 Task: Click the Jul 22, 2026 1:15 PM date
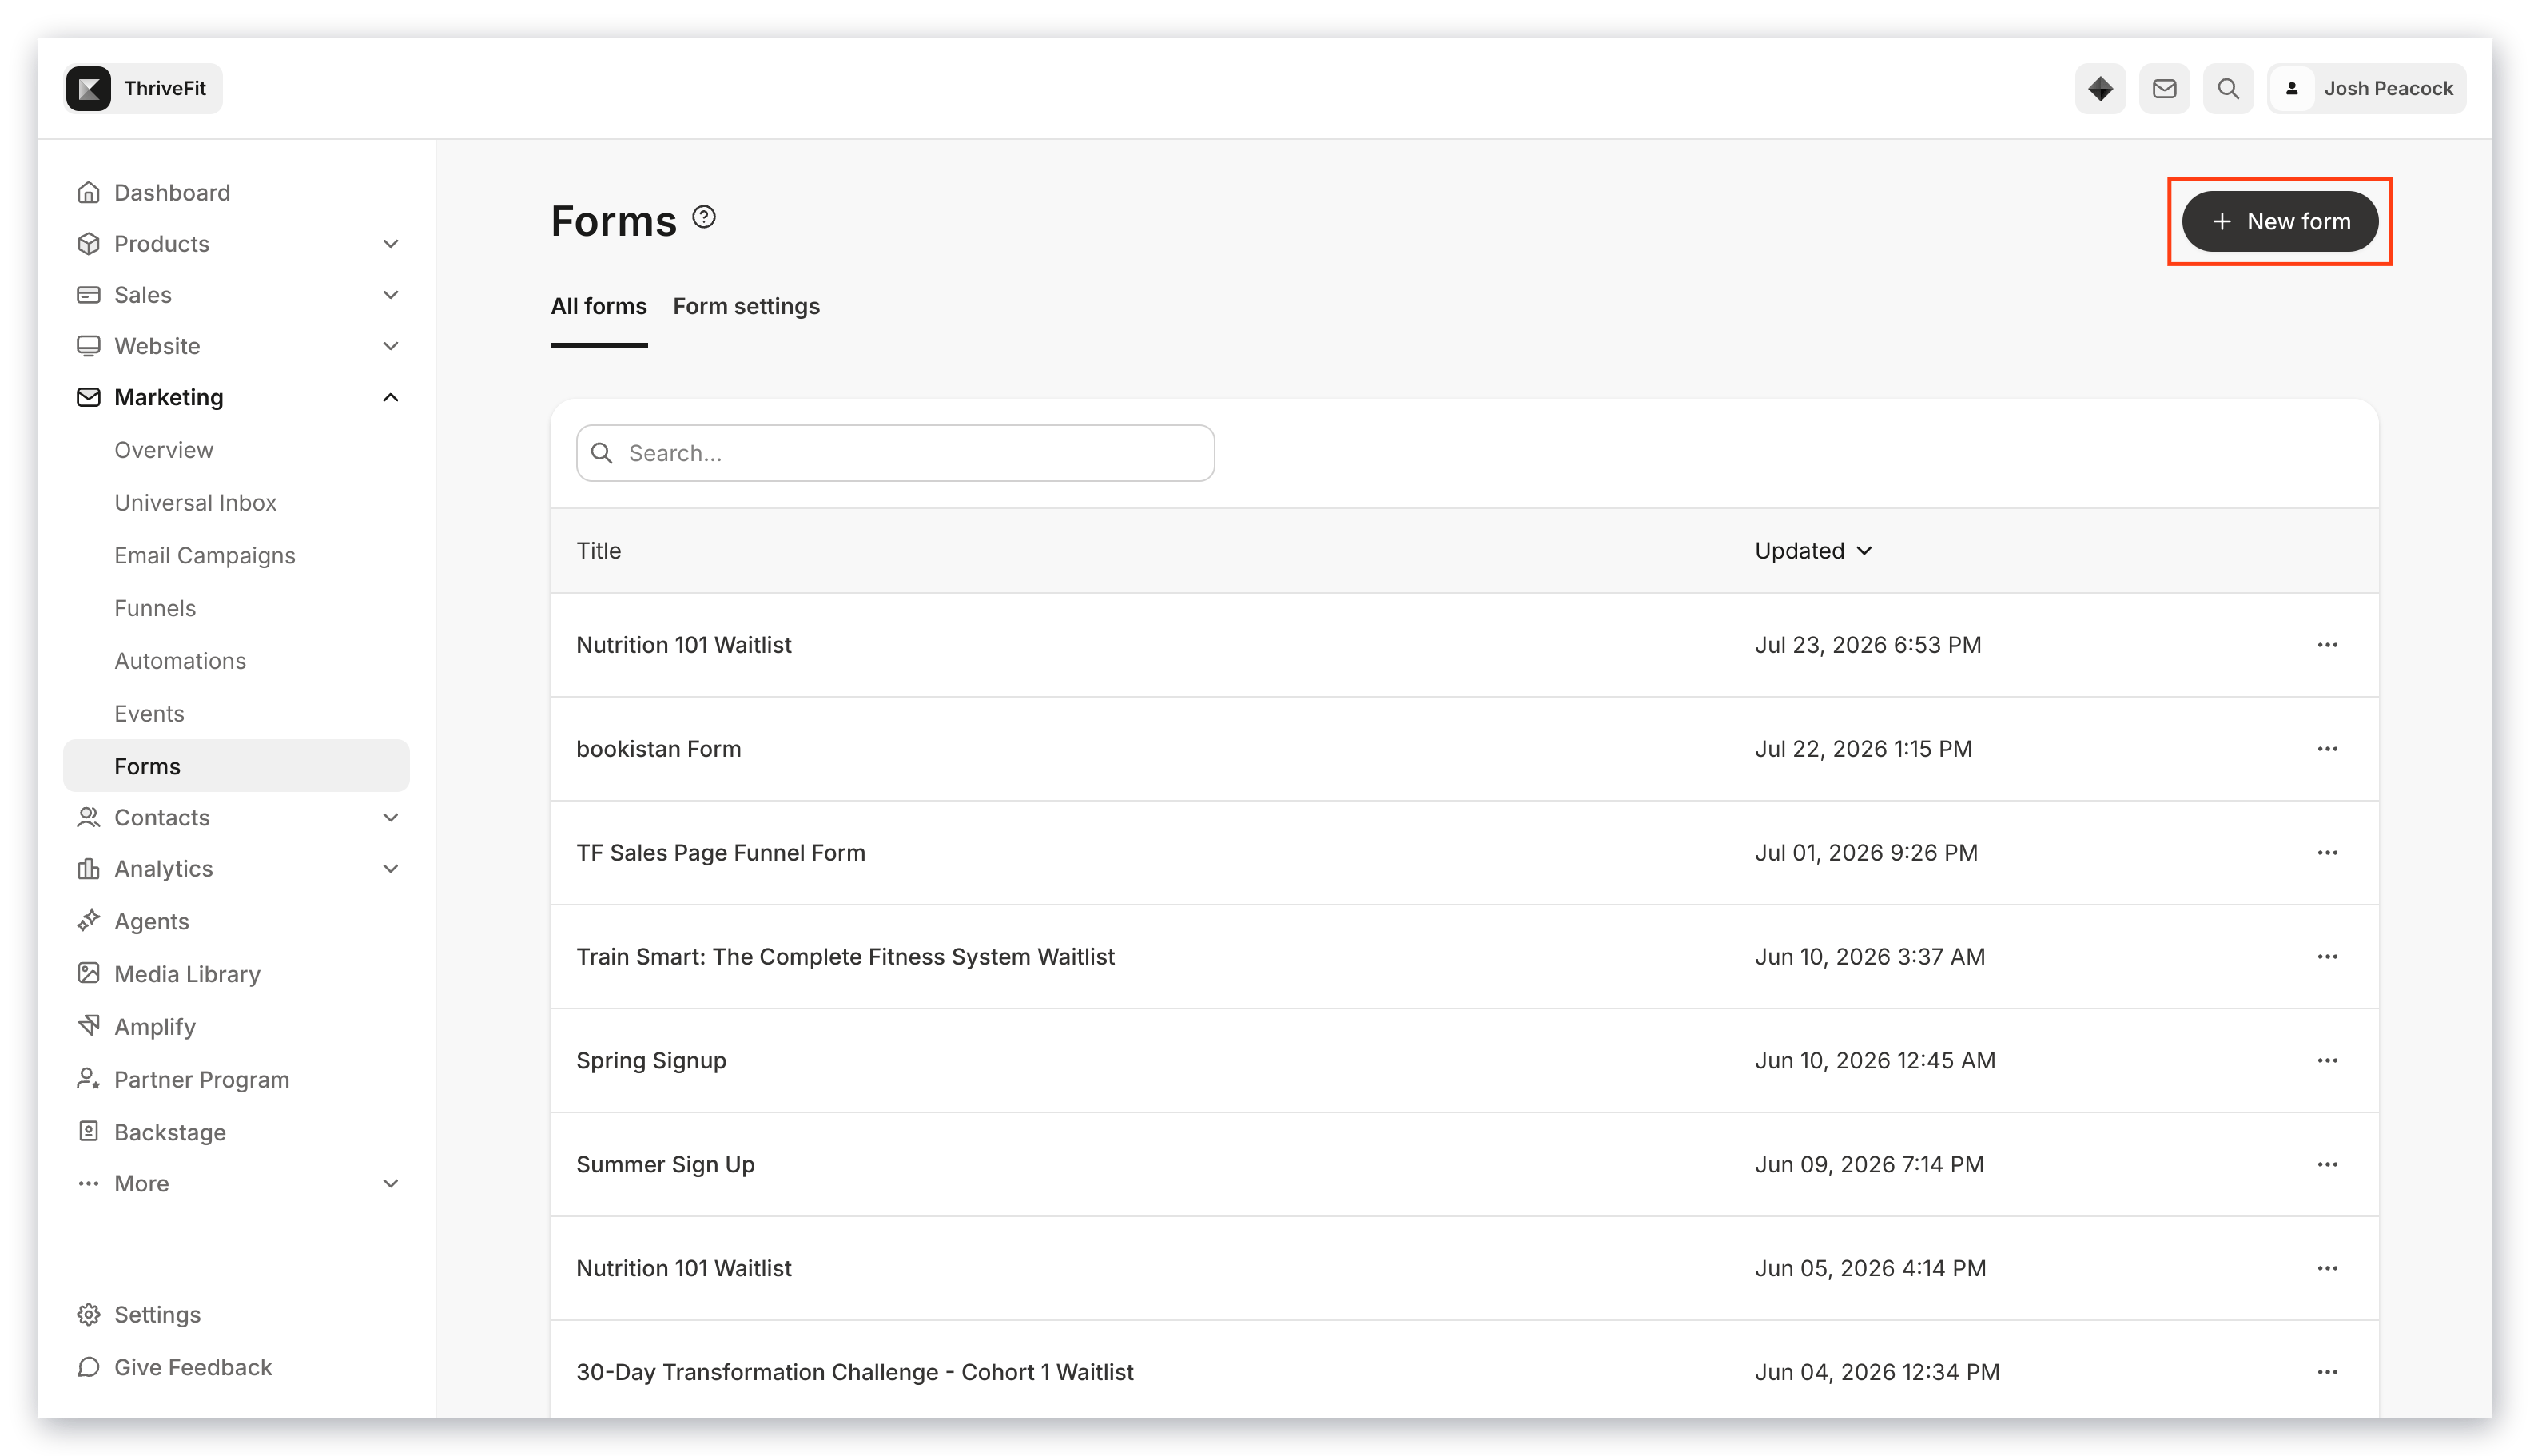coord(1863,749)
